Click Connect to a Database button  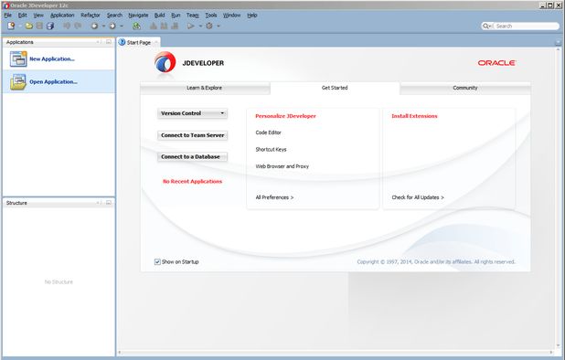(192, 157)
